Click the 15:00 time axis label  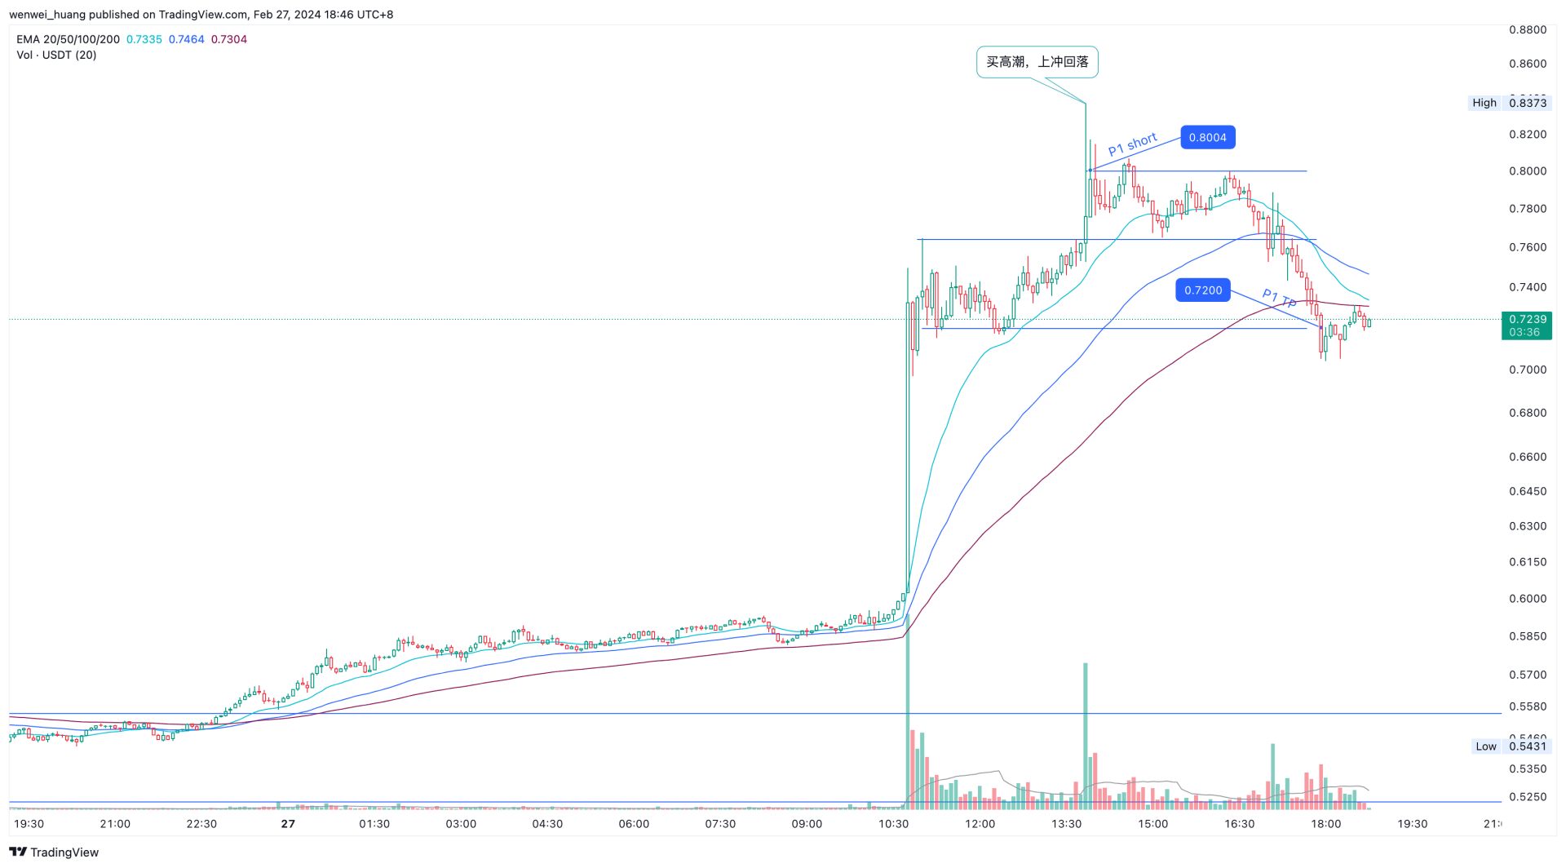[1152, 824]
